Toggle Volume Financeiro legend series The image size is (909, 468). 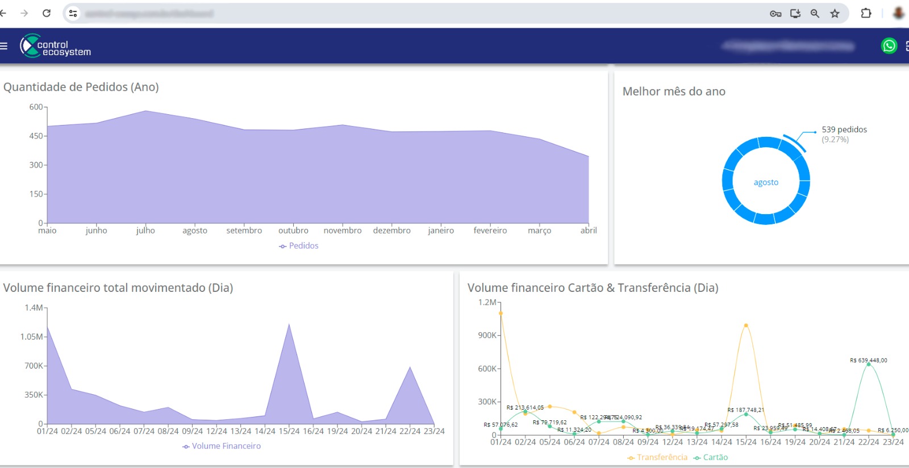pyautogui.click(x=222, y=446)
